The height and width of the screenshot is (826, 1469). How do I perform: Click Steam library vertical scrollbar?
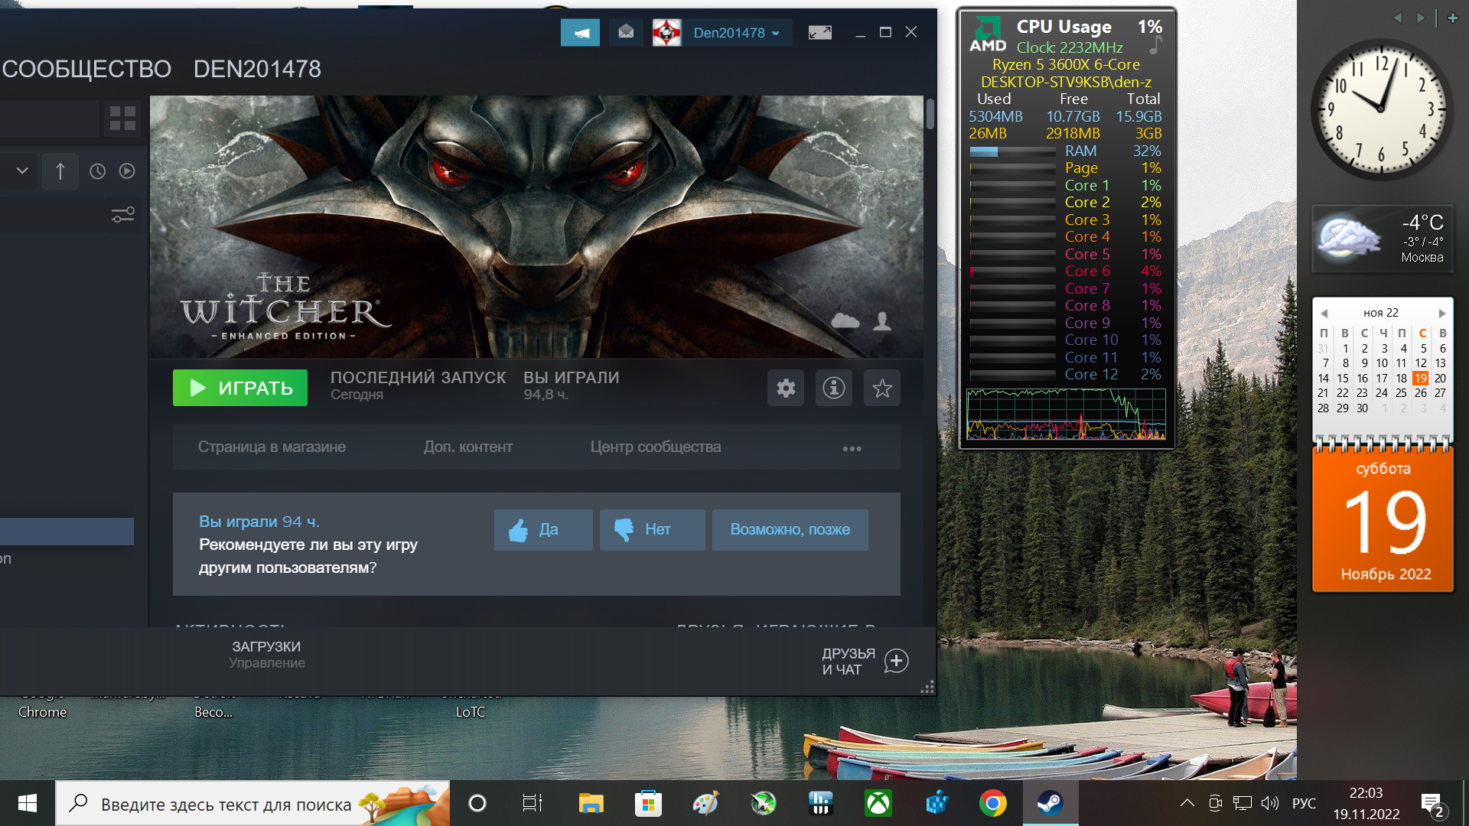[x=930, y=115]
